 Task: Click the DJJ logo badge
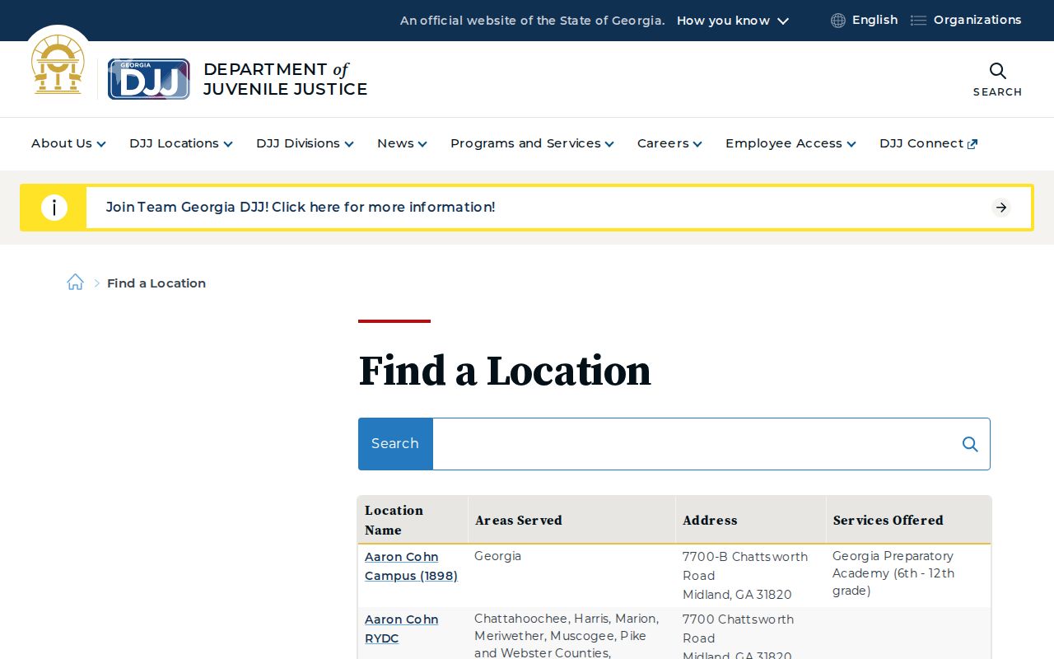(149, 79)
